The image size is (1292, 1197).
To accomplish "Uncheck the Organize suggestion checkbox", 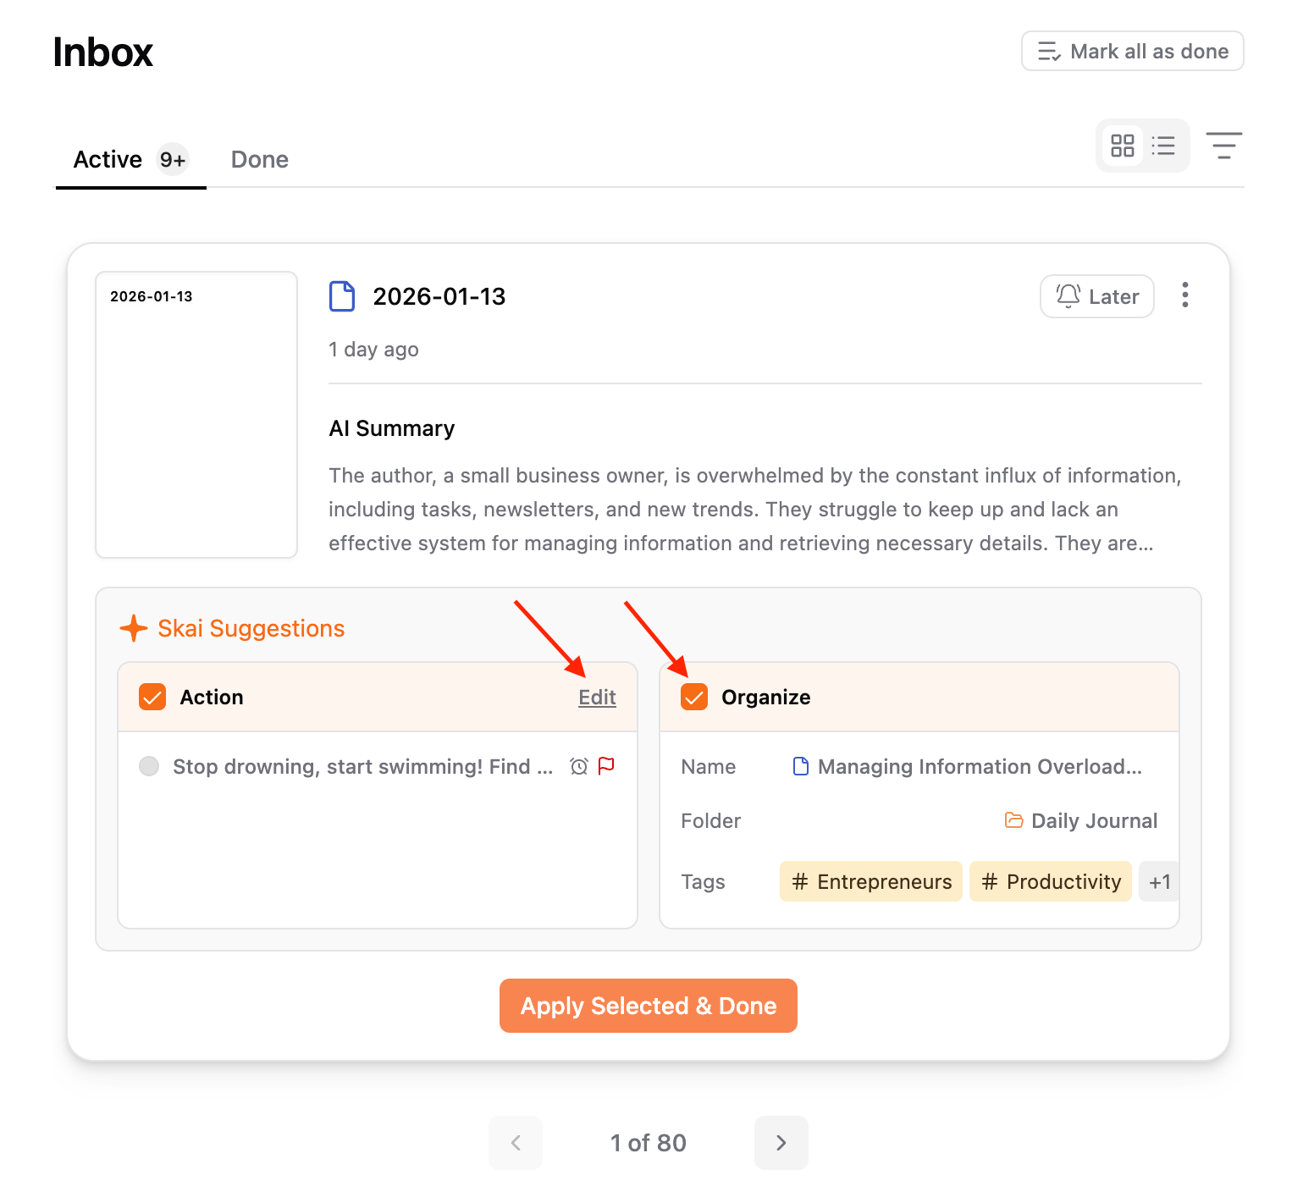I will (694, 697).
